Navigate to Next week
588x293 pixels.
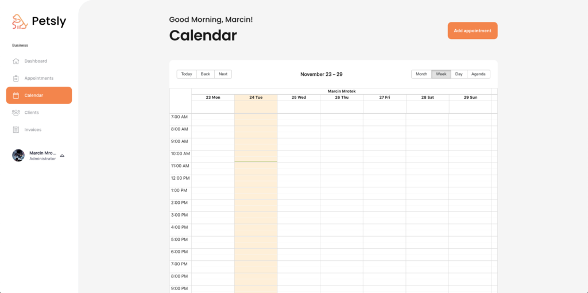[223, 74]
